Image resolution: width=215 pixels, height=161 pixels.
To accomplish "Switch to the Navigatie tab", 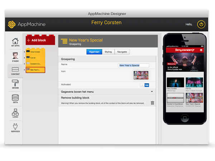I will [122, 52].
